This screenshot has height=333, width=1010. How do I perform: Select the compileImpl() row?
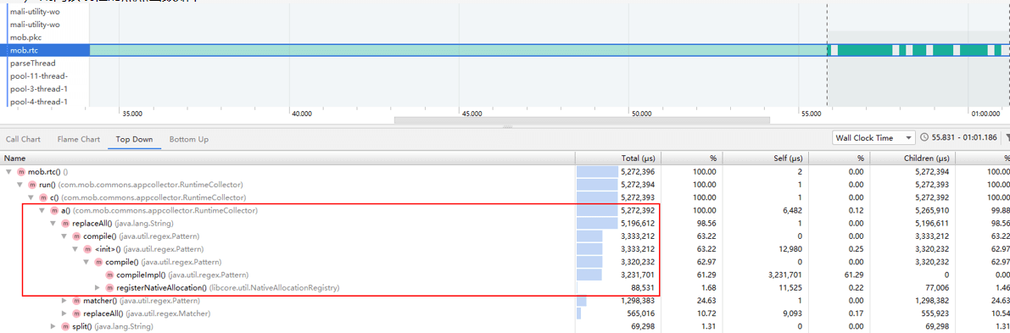[x=505, y=275]
